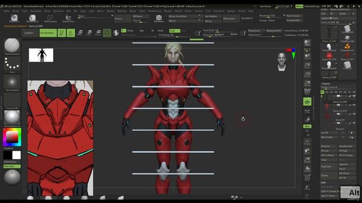This screenshot has height=203, width=362.
Task: Click the character silhouette thumbnail
Action: [41, 55]
